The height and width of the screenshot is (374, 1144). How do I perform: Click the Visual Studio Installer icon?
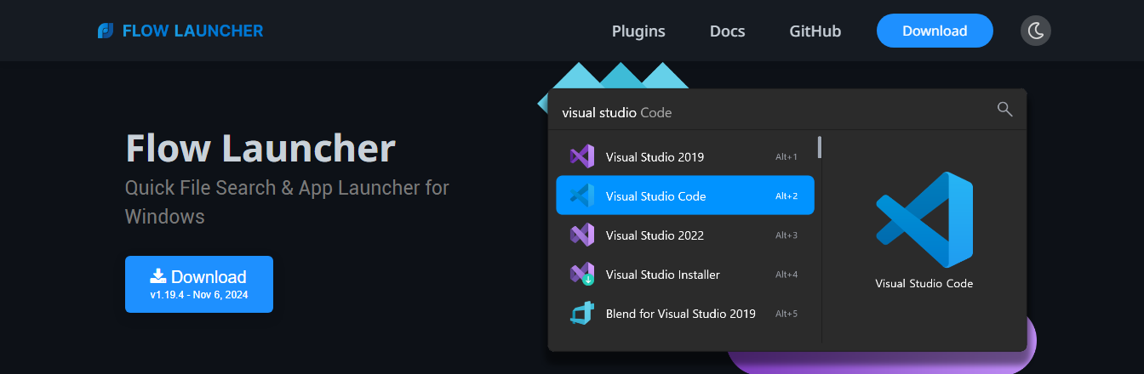(x=581, y=274)
